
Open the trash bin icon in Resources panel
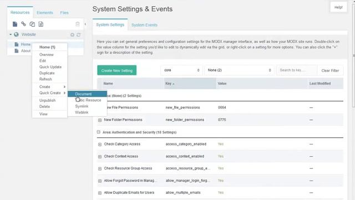78,24
